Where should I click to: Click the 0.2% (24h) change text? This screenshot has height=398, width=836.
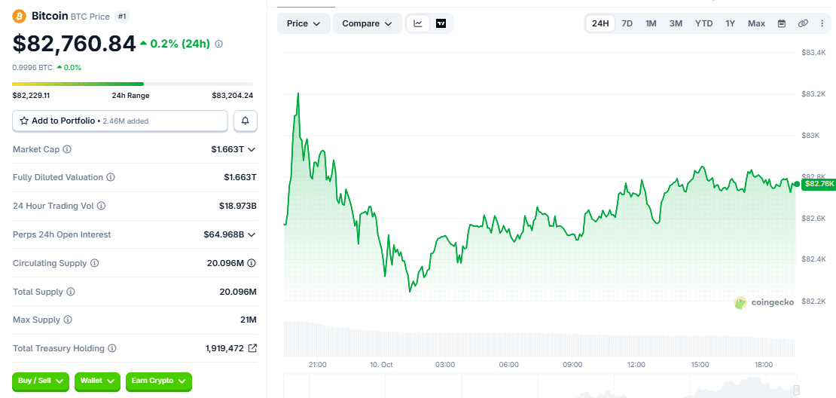pos(180,44)
